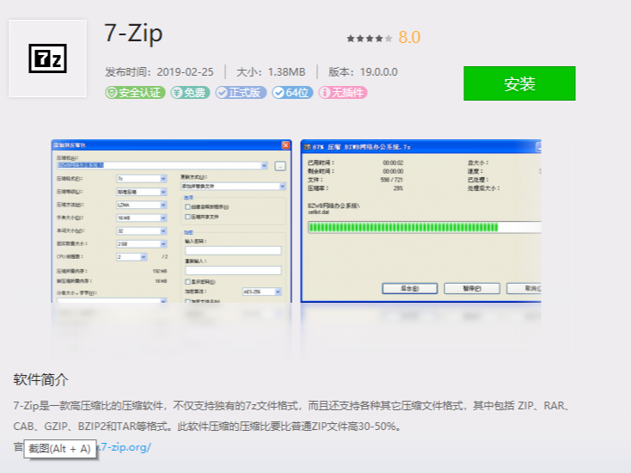
Task: Click the 暂停 pause button in the progress screenshot
Action: point(472,288)
